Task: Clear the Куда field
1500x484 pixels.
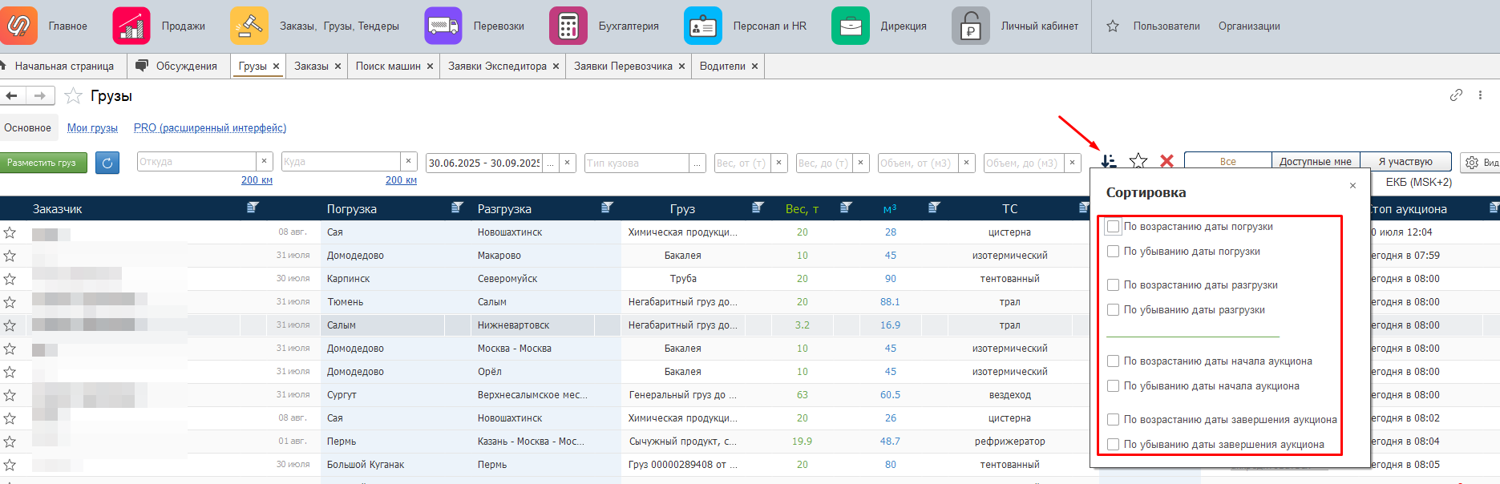Action: pyautogui.click(x=409, y=161)
